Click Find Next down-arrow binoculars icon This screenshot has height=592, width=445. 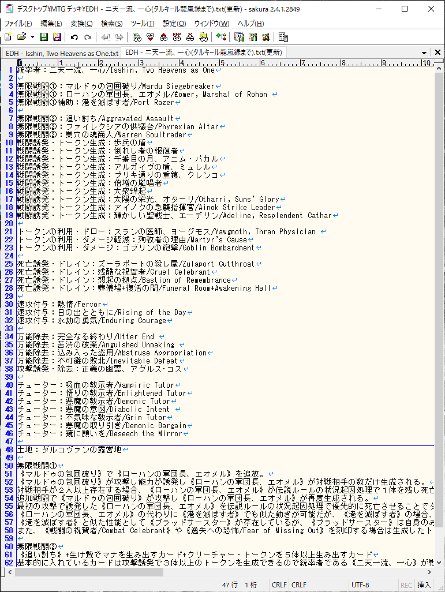point(150,37)
